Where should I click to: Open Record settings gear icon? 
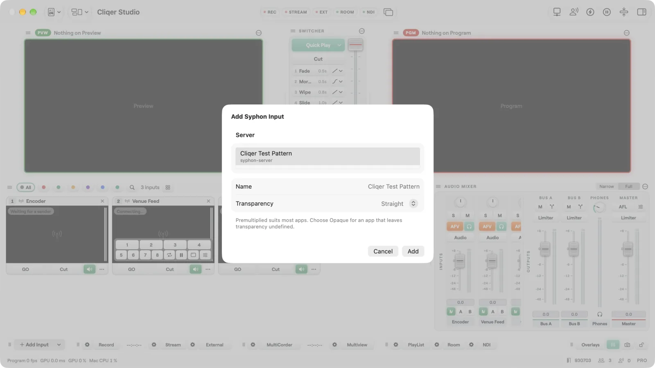click(x=87, y=345)
